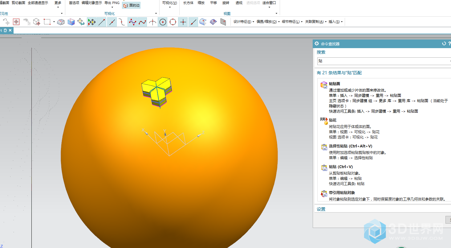
Task: Expand the 可见性 group arrow
Action: 62,14
